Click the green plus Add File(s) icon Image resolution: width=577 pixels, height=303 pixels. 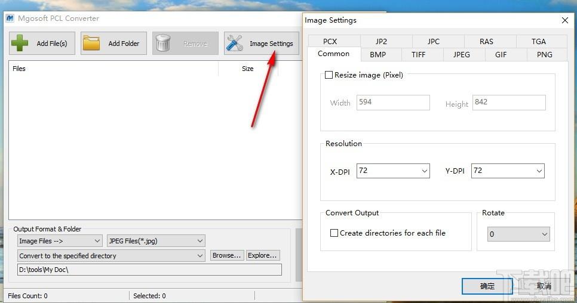[20, 44]
